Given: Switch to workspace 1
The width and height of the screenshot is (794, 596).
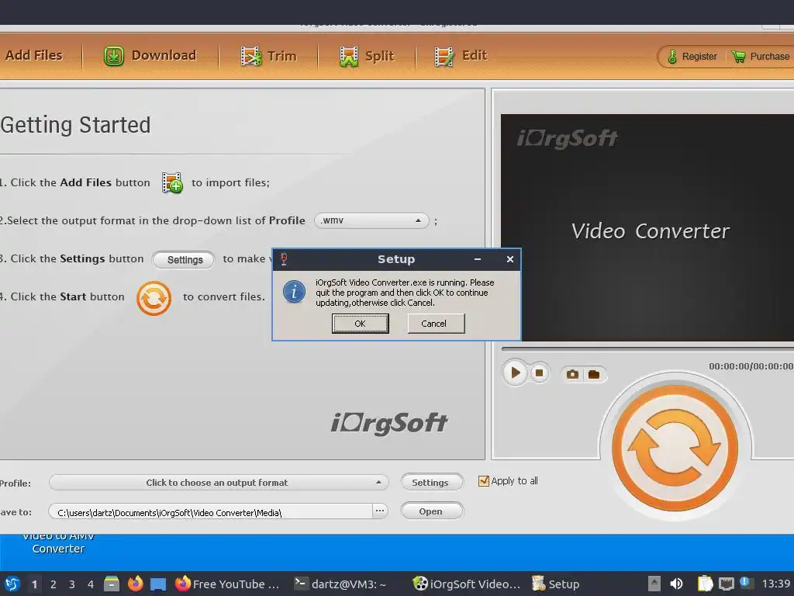Looking at the screenshot, I should pyautogui.click(x=34, y=584).
